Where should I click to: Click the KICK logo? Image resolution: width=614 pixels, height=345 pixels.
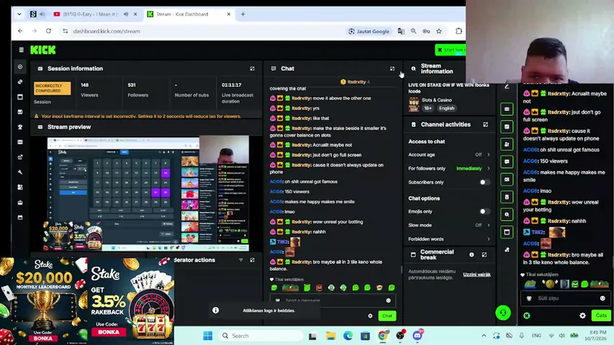43,50
